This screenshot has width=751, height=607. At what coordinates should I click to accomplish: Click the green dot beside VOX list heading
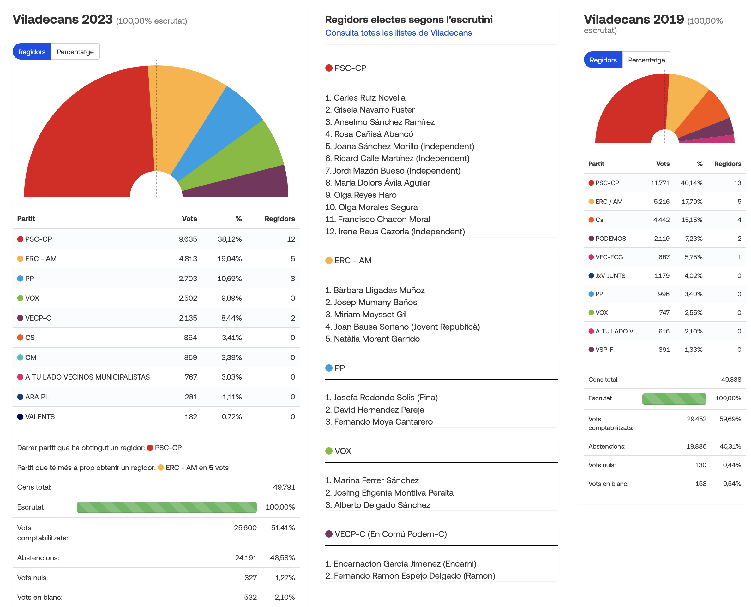click(x=329, y=451)
